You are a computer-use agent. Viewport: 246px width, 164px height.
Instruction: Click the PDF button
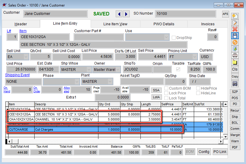(235, 147)
